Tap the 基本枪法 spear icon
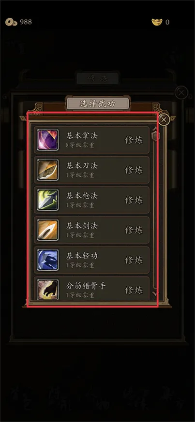The width and height of the screenshot is (195, 422). (48, 200)
